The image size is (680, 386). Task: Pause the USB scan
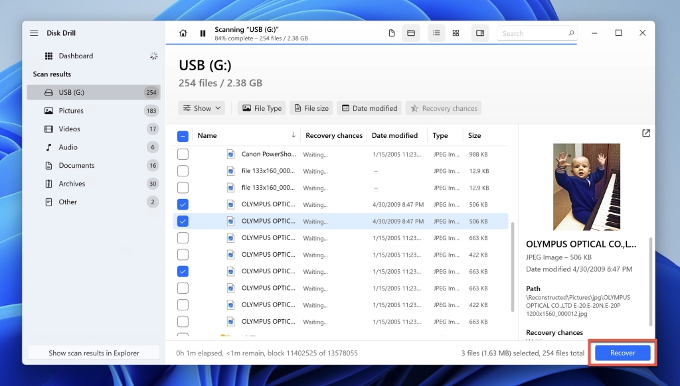click(203, 32)
